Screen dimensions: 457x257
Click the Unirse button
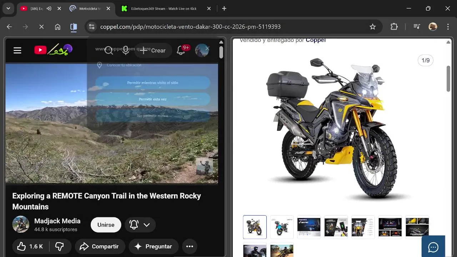pos(106,225)
